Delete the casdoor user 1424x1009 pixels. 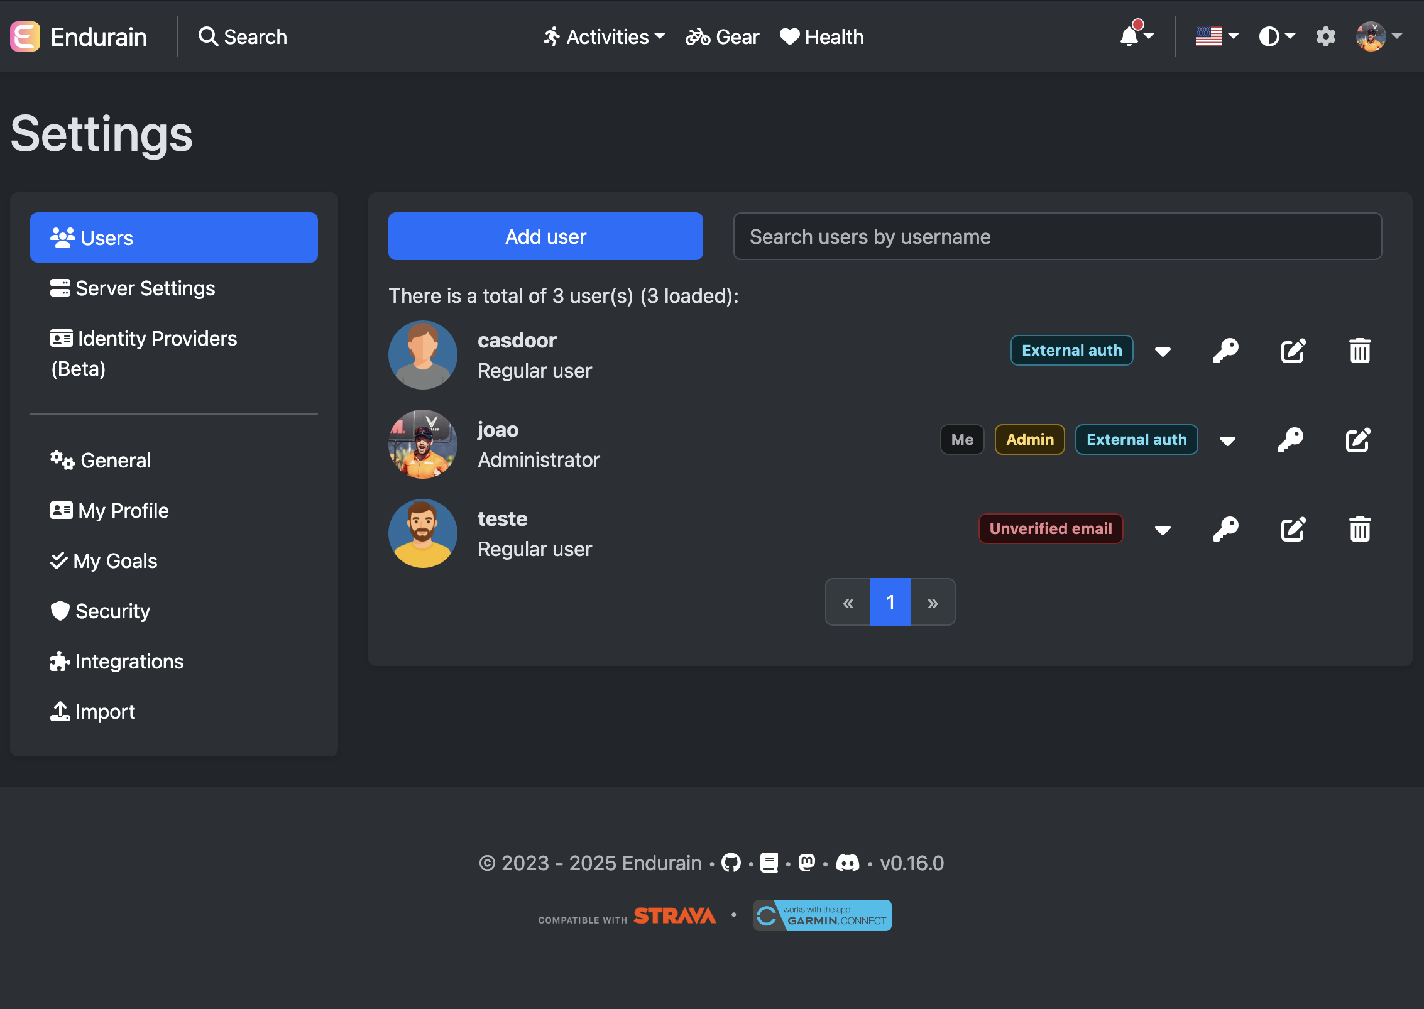tap(1359, 351)
